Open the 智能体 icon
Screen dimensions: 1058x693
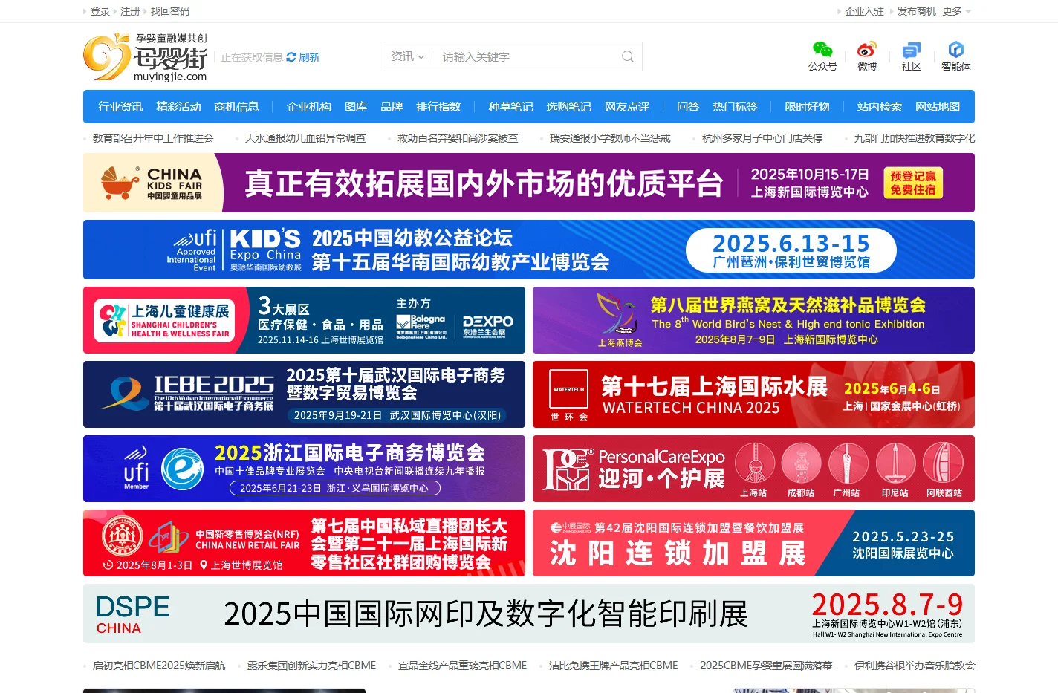[x=955, y=56]
